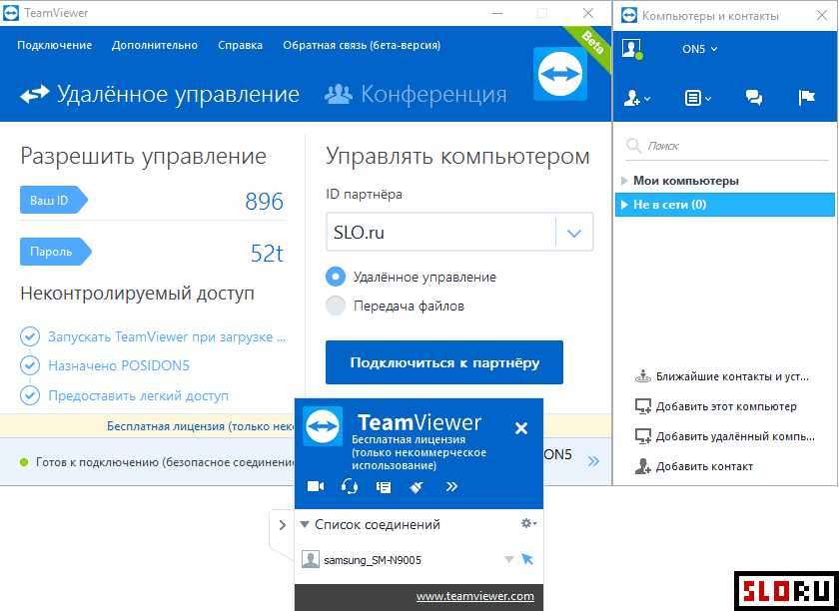Open gear settings dropdown in connections list
The image size is (839, 611).
528,523
